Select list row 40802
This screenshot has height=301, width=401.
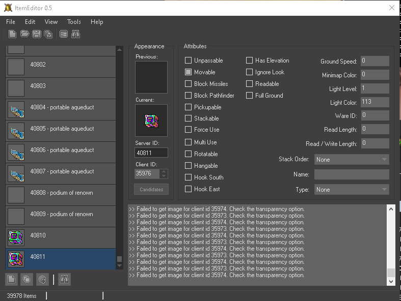pos(61,67)
